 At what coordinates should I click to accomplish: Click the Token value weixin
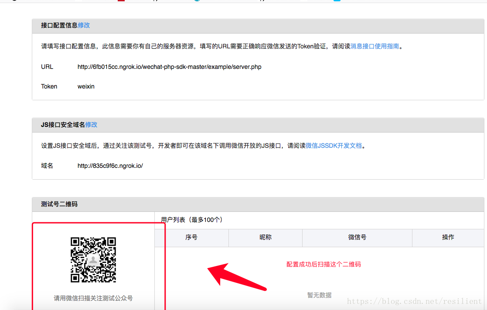click(x=86, y=86)
